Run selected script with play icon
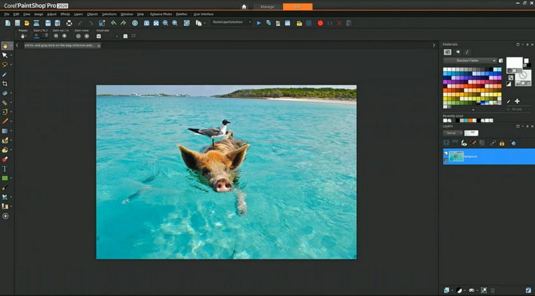The image size is (535, 296). point(259,23)
